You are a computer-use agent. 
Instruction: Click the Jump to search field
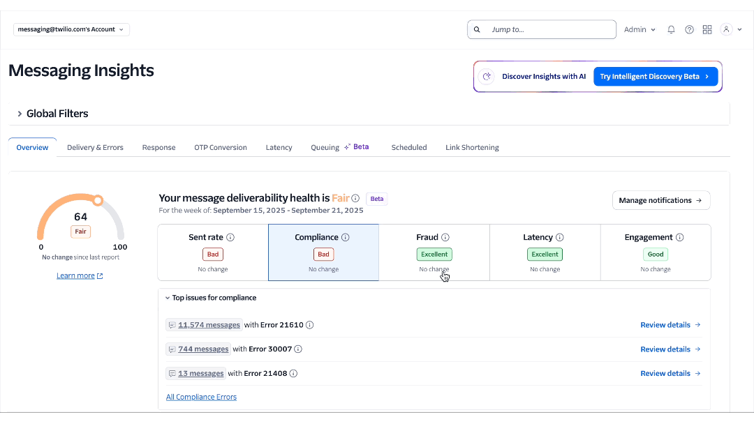click(542, 29)
